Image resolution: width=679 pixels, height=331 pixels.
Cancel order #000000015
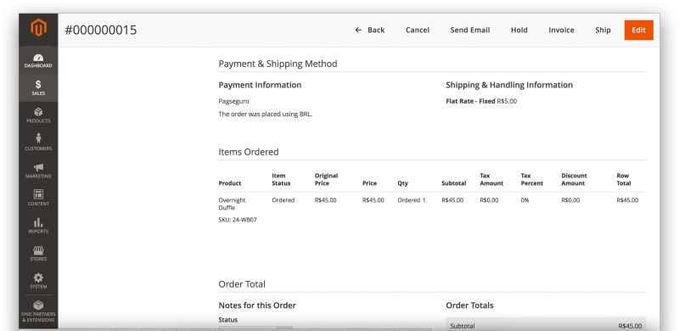[x=418, y=30]
